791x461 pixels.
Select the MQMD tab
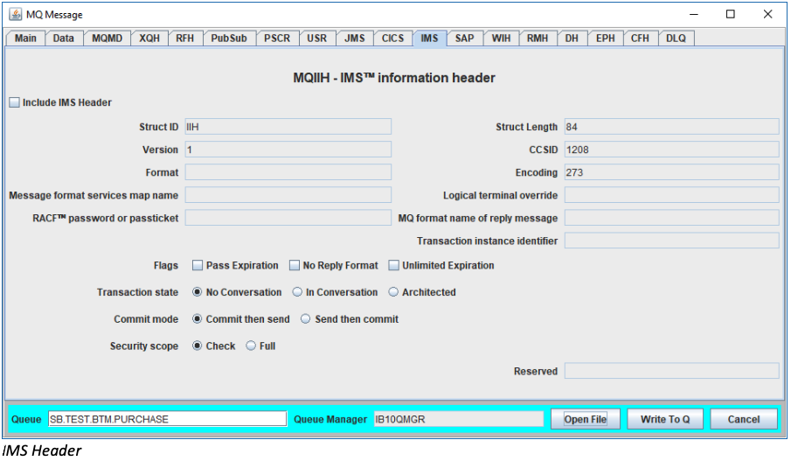point(107,38)
